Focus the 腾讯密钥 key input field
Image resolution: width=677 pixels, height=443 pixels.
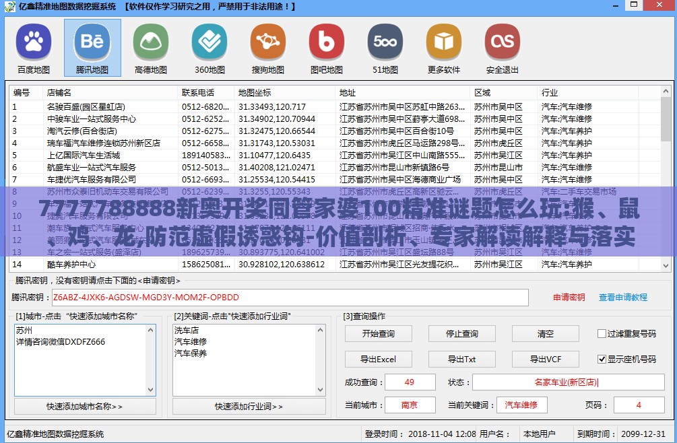click(x=290, y=297)
